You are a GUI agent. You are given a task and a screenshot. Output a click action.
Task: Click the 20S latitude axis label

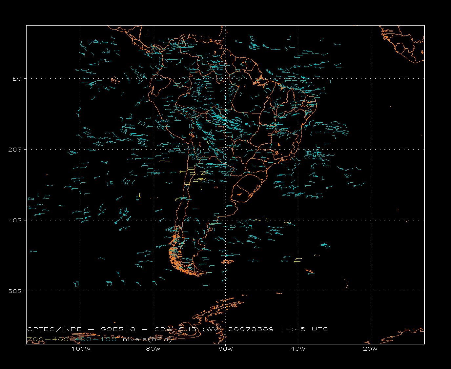tap(15, 150)
